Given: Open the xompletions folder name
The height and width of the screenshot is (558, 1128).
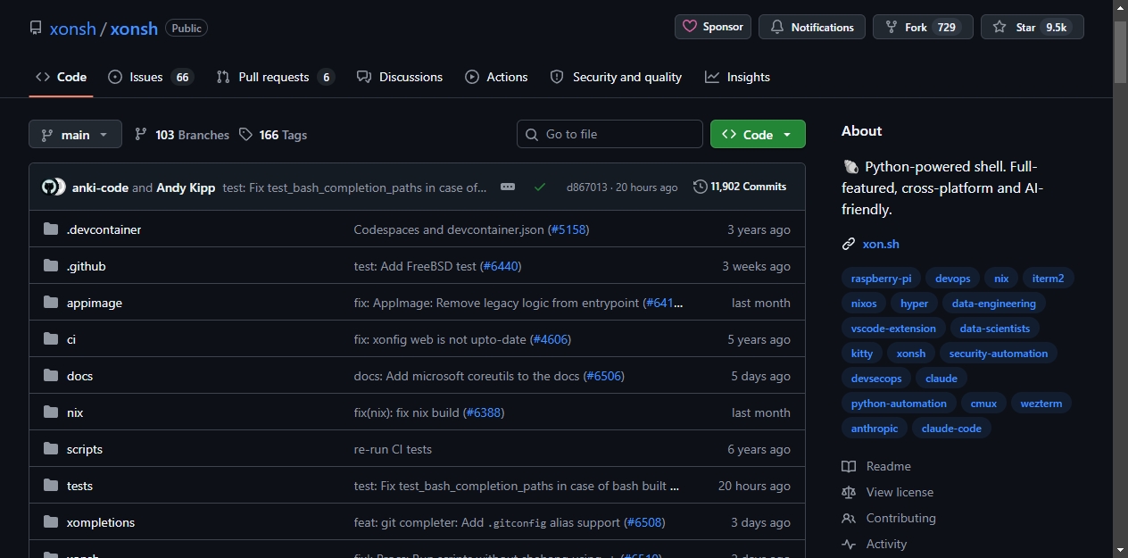Looking at the screenshot, I should tap(101, 522).
